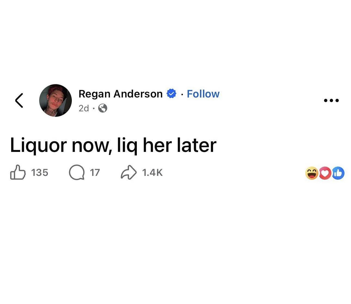The width and height of the screenshot is (351, 304).
Task: Open the 2d post timestamp
Action: coord(84,108)
